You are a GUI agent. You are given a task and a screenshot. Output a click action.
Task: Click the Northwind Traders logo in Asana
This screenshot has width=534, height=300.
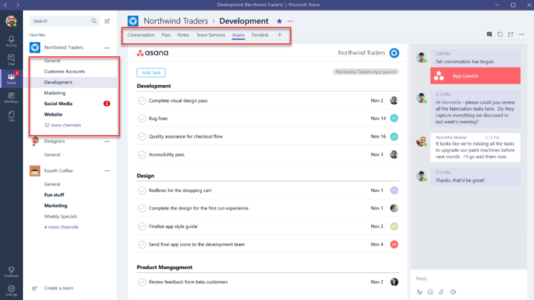point(394,53)
